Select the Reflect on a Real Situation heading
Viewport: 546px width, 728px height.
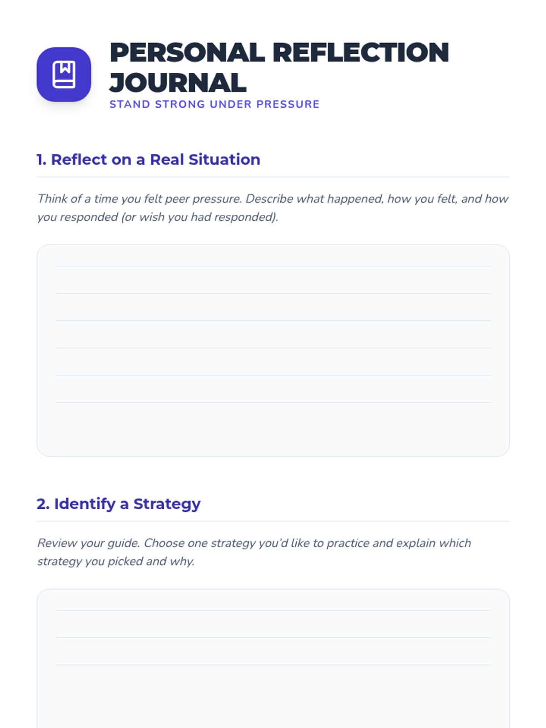148,160
